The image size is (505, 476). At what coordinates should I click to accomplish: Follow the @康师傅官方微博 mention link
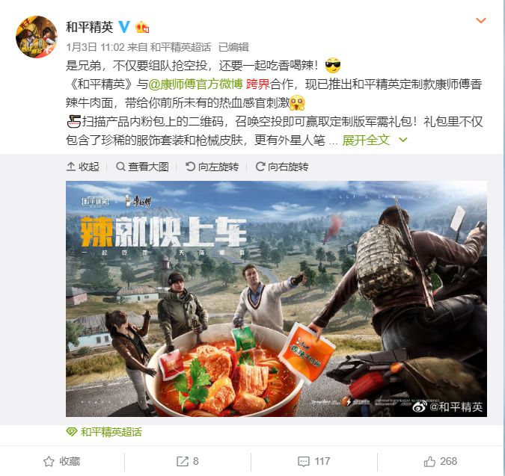click(195, 84)
